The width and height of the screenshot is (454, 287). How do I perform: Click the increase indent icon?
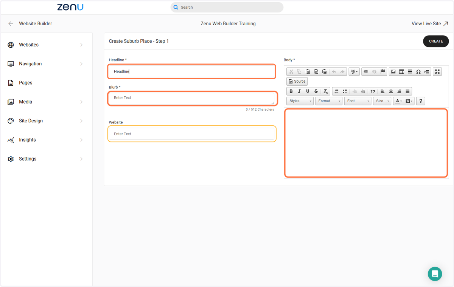pyautogui.click(x=363, y=91)
